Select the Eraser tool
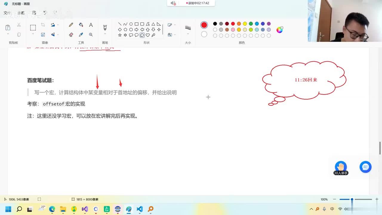 point(71,35)
